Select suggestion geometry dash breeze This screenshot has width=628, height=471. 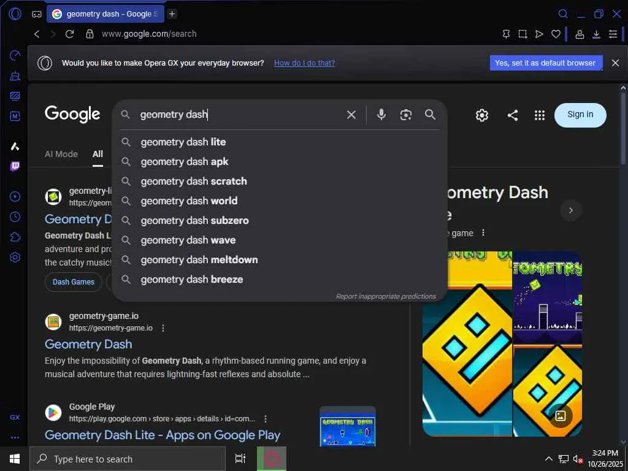pos(280,280)
